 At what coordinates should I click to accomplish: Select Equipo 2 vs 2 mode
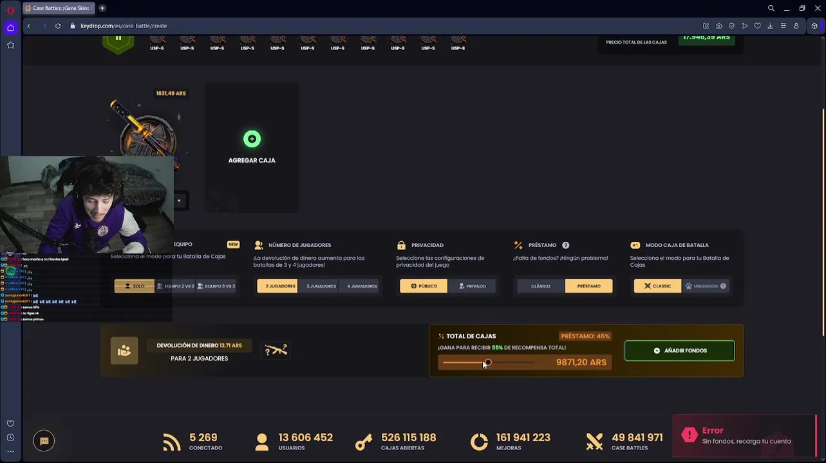(x=175, y=286)
